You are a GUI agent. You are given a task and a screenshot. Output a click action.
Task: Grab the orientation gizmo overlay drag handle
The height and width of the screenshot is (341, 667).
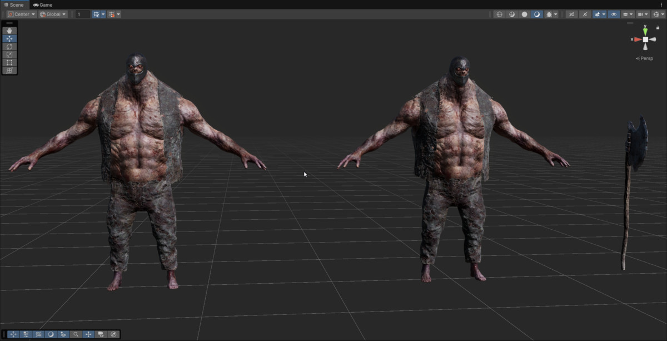[x=630, y=23]
